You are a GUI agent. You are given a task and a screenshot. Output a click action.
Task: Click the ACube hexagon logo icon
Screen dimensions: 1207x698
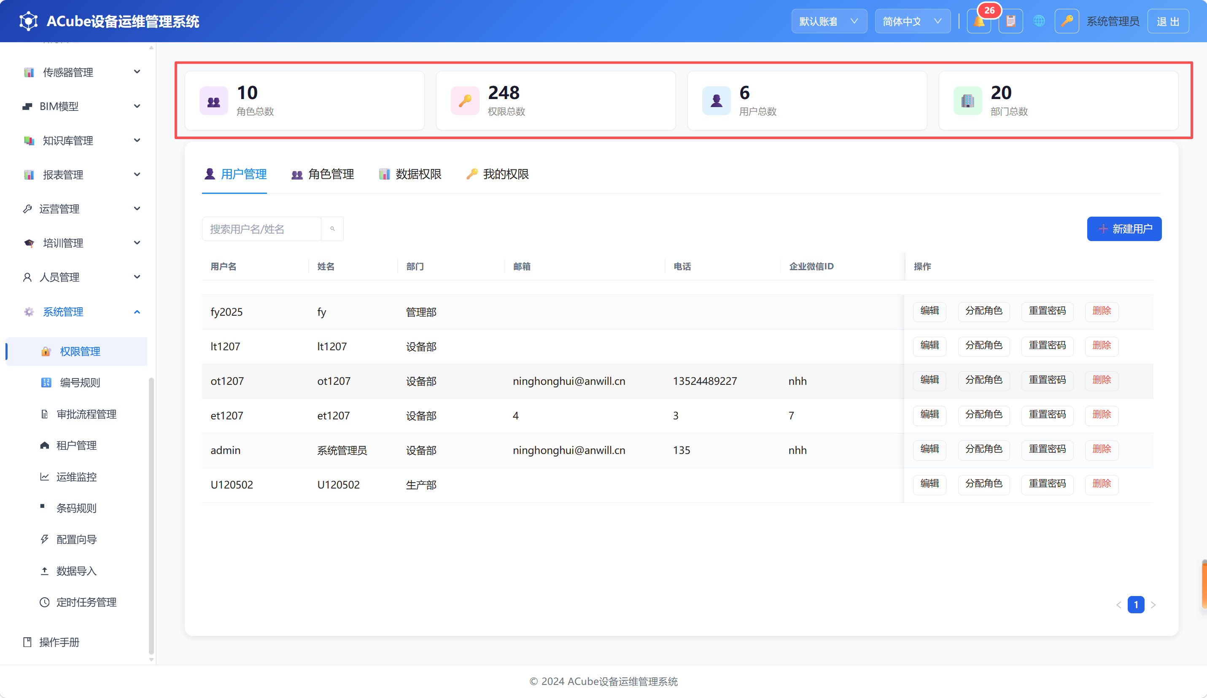(28, 21)
